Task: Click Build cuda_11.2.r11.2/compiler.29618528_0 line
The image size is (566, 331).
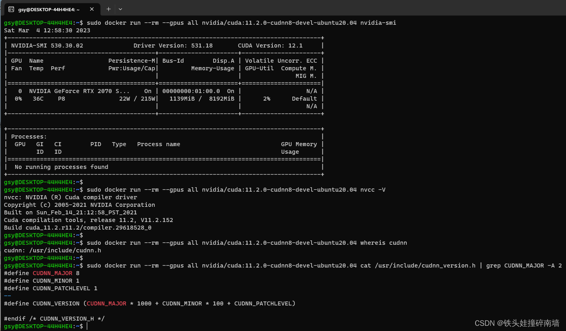Action: tap(78, 228)
